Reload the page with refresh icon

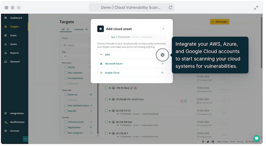pos(170,7)
